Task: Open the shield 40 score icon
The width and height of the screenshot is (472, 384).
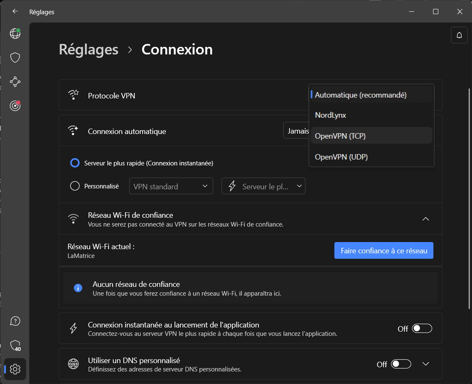Action: point(16,345)
